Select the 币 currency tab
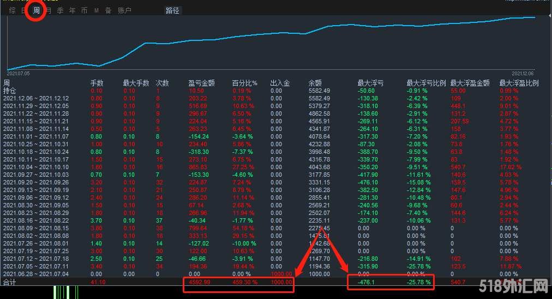This screenshot has width=552, height=299. [x=84, y=10]
